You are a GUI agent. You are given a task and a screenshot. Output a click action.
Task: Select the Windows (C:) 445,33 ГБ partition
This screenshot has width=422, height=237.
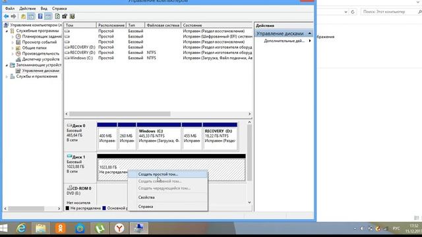[159, 136]
